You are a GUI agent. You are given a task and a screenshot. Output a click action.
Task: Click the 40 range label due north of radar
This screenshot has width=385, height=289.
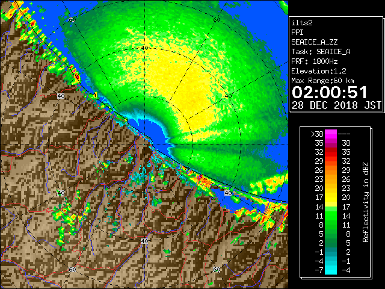[144, 48]
